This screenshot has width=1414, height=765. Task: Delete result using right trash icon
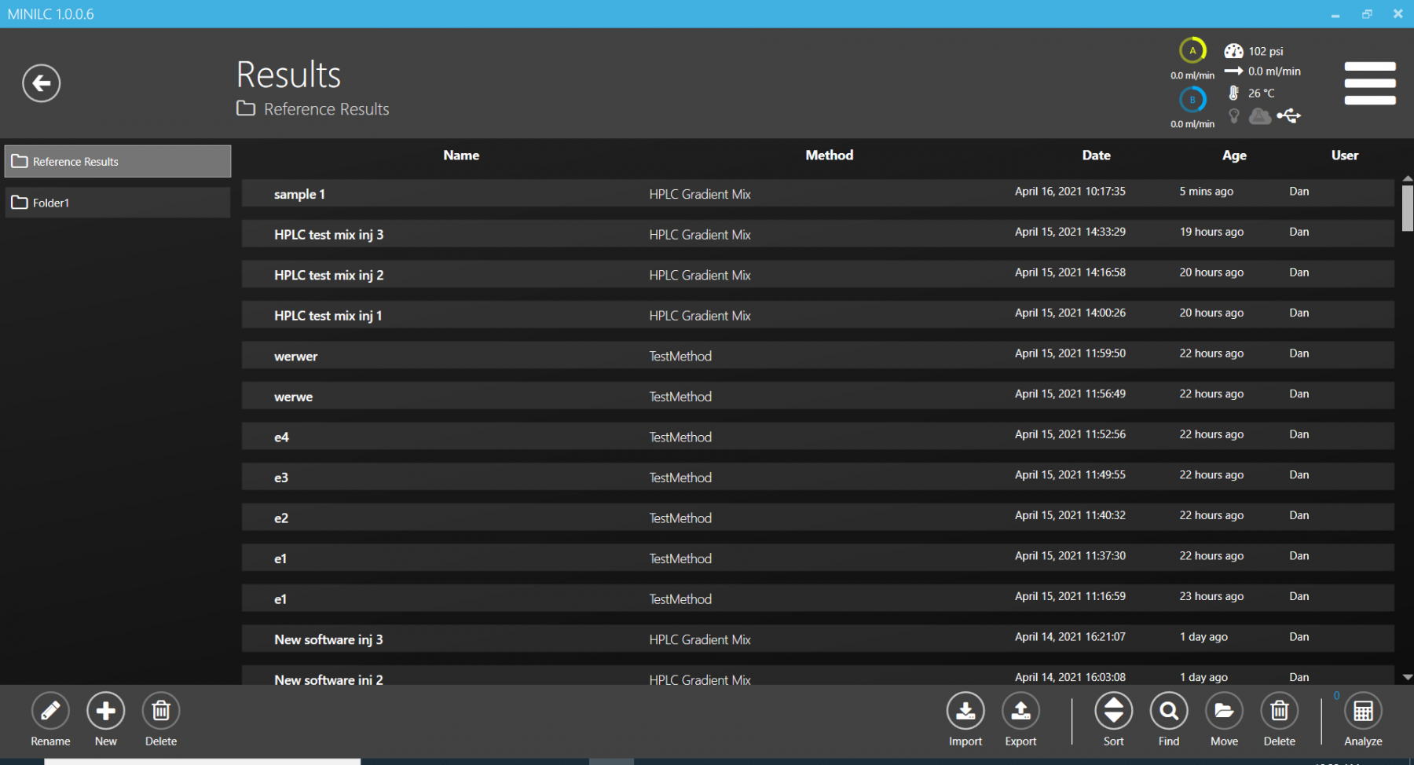pos(1279,712)
